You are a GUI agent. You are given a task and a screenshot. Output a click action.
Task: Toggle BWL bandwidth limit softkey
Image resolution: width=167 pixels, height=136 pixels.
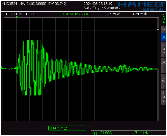(x=163, y=81)
